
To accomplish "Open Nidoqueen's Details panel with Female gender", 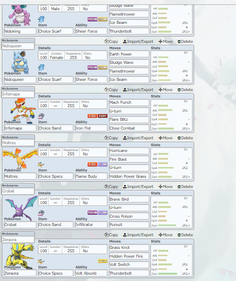I will [73, 56].
